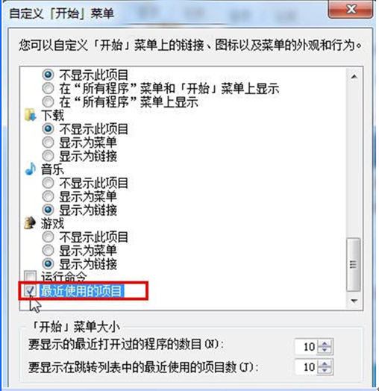Click the list scroll up arrow
This screenshot has height=391, width=379.
[354, 77]
